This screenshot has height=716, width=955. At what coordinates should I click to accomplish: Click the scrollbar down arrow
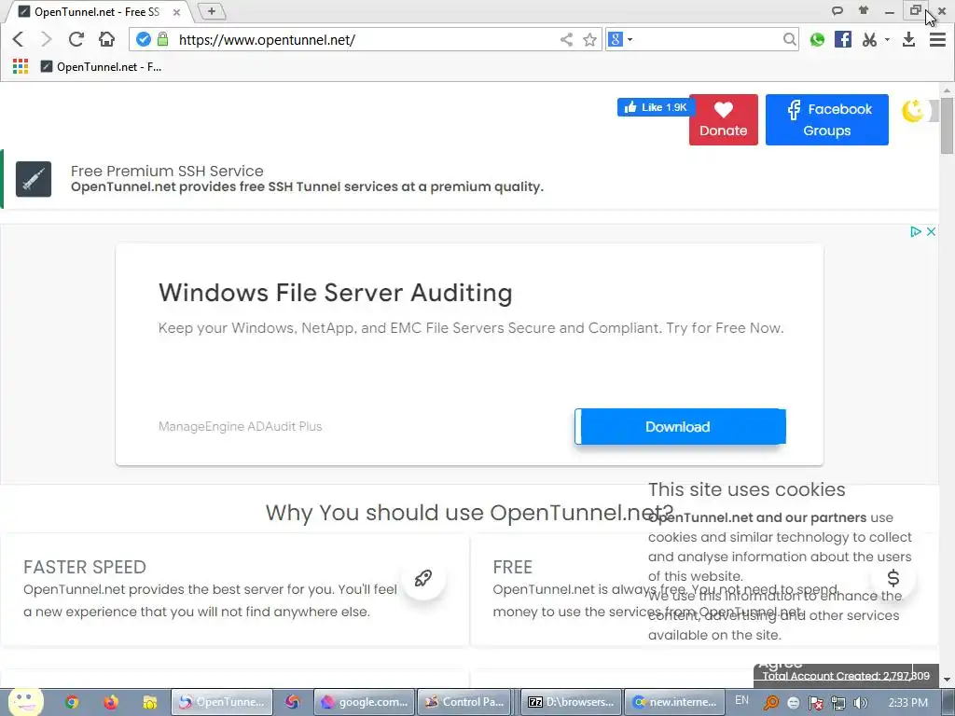(x=947, y=680)
